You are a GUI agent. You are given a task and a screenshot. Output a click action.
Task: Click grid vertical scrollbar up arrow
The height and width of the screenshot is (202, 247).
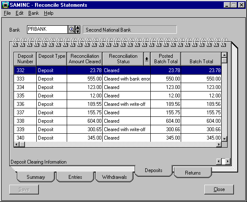click(x=224, y=55)
